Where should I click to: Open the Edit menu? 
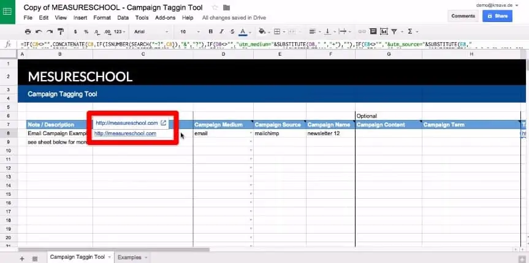[x=44, y=18]
